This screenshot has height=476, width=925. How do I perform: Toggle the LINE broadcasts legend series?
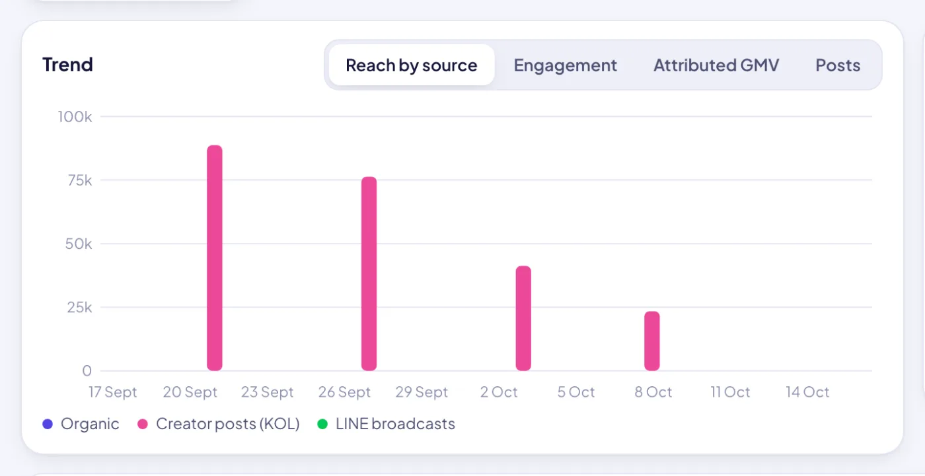point(387,424)
